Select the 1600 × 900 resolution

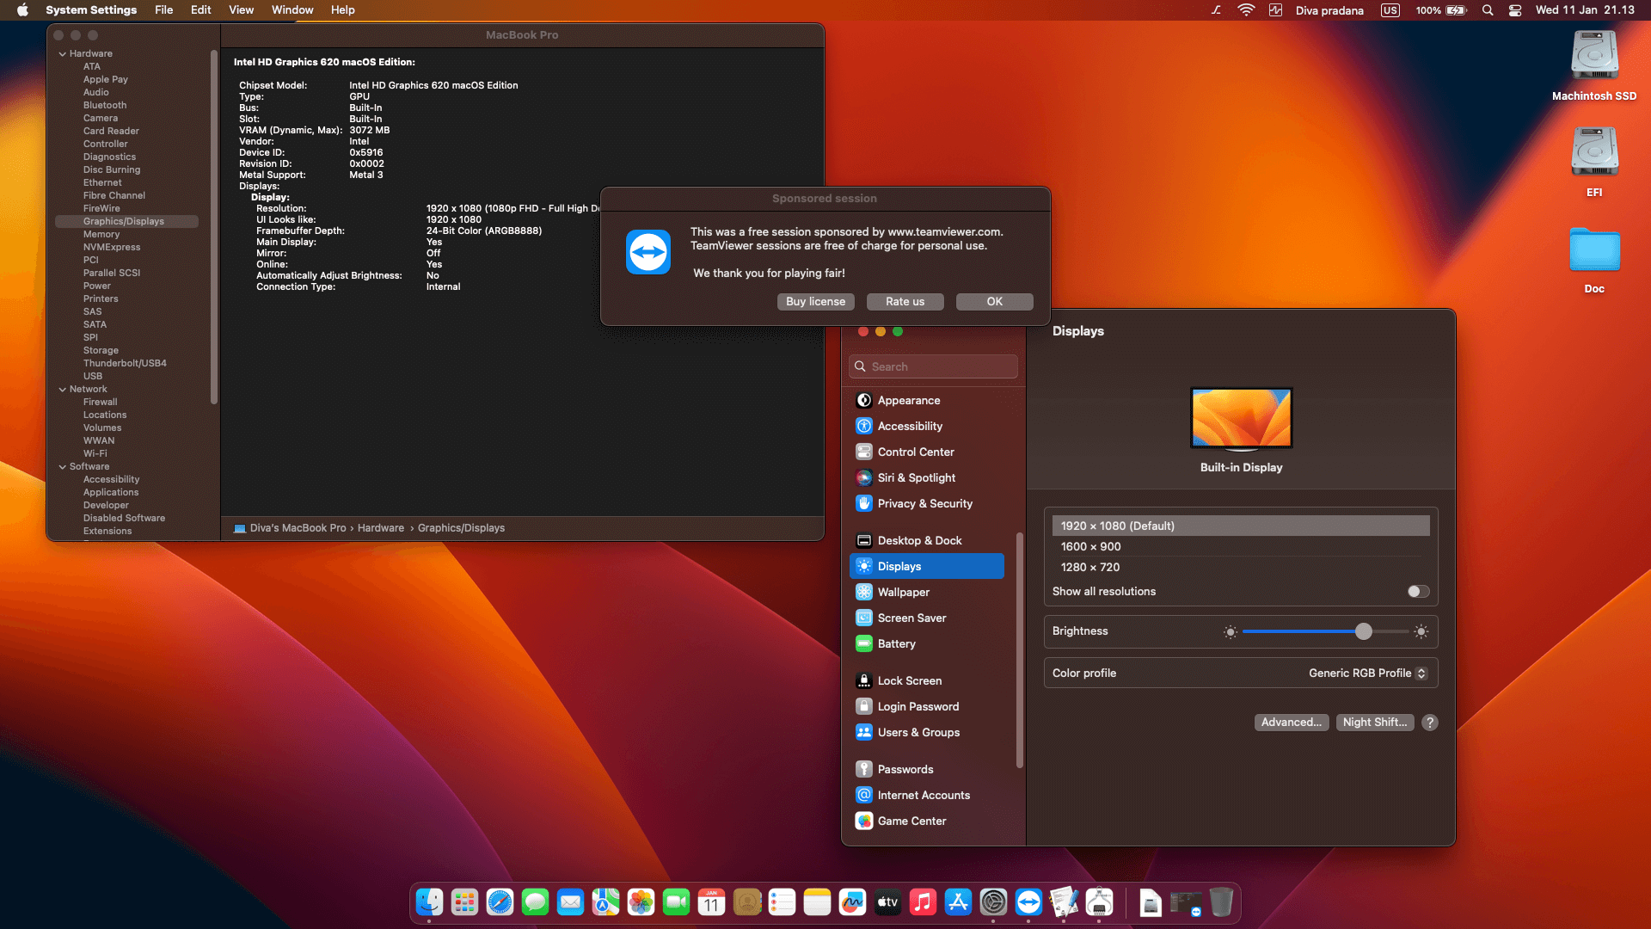tap(1090, 546)
